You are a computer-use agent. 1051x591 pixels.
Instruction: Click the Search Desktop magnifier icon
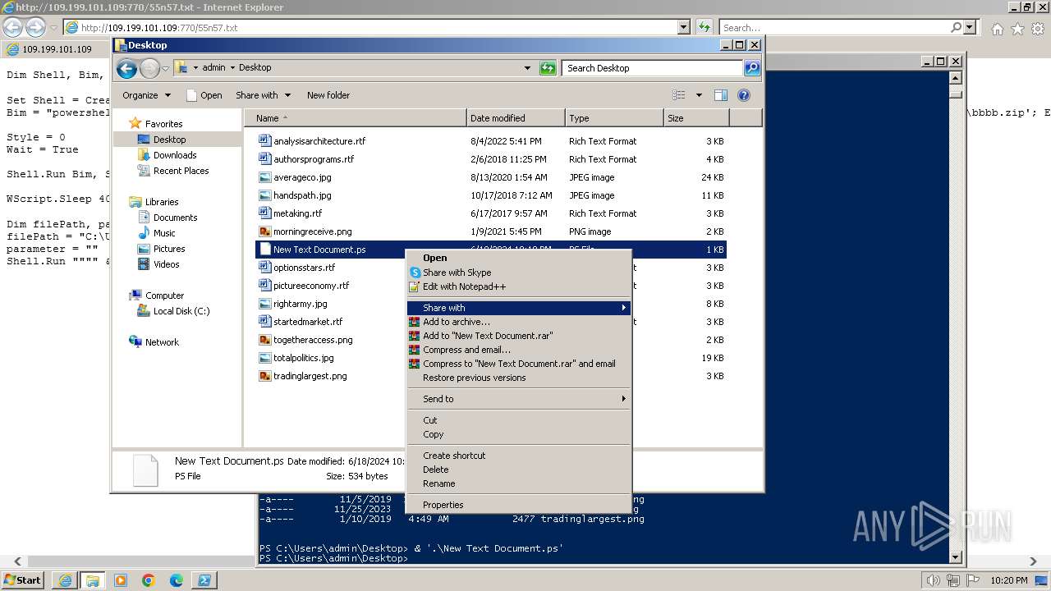click(751, 68)
